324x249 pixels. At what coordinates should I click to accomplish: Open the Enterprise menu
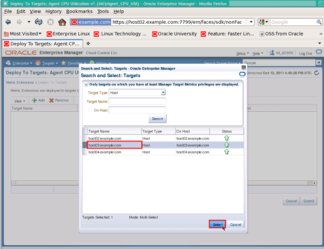pos(19,63)
